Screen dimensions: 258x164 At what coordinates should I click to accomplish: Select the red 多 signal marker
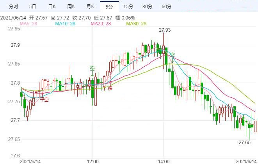[x=110, y=88]
